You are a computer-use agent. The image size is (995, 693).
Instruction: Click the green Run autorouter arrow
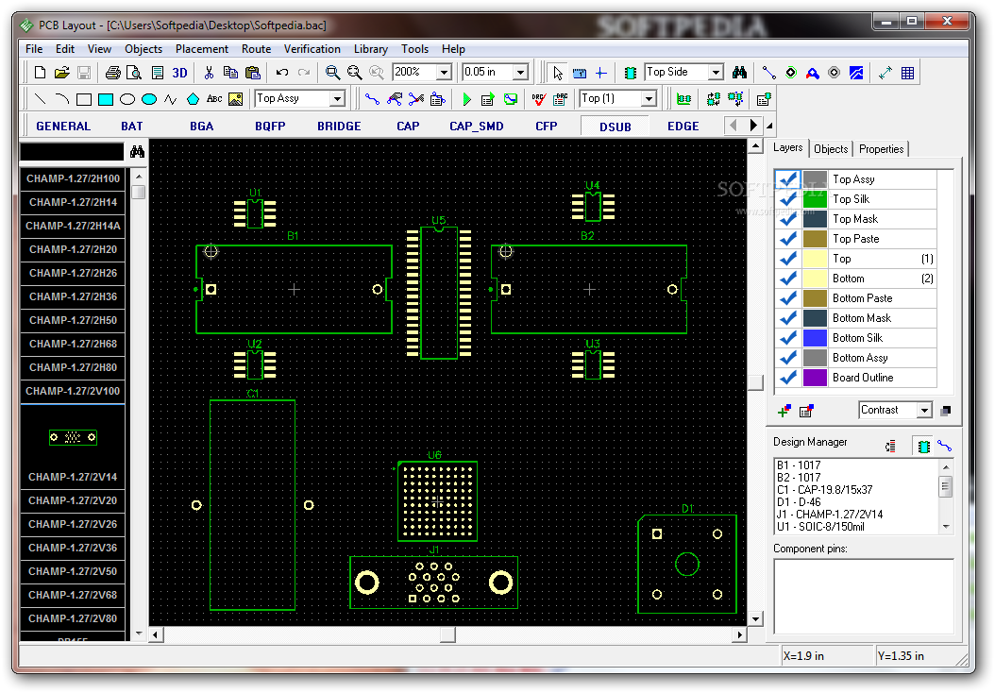(x=467, y=99)
